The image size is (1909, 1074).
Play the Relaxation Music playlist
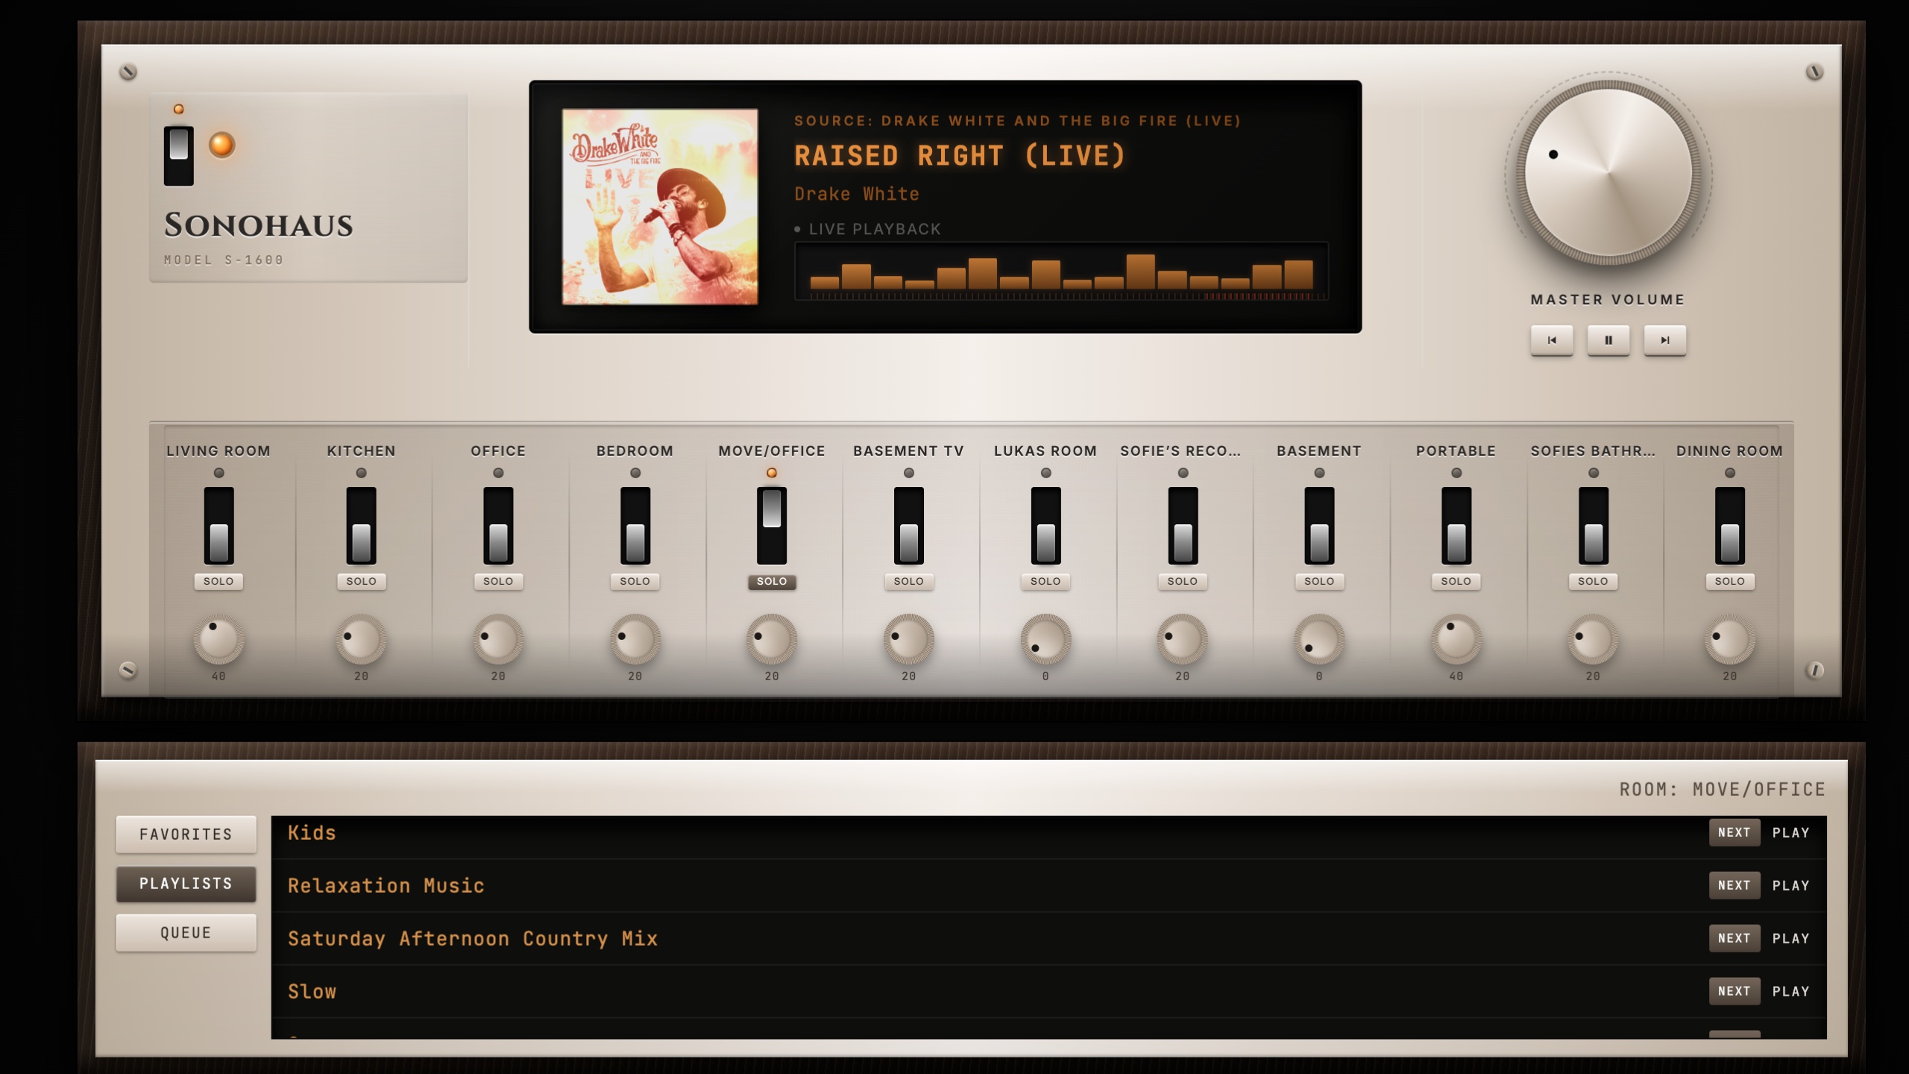tap(1790, 885)
